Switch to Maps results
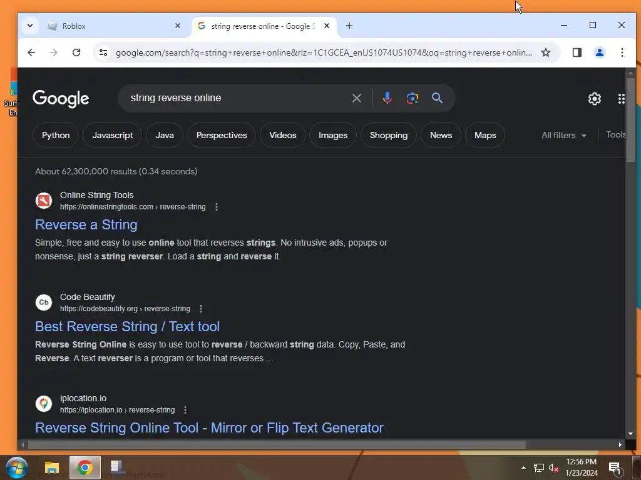This screenshot has height=480, width=641. pos(485,135)
